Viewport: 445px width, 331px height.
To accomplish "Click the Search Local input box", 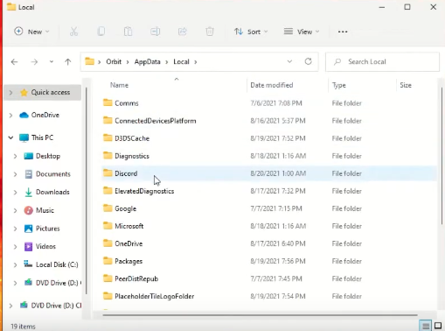I will click(382, 61).
